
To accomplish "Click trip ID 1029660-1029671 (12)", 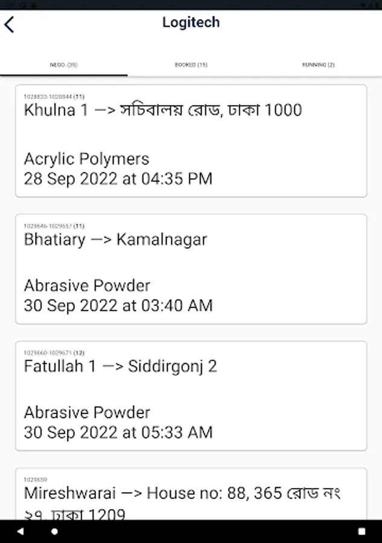I will pos(54,353).
